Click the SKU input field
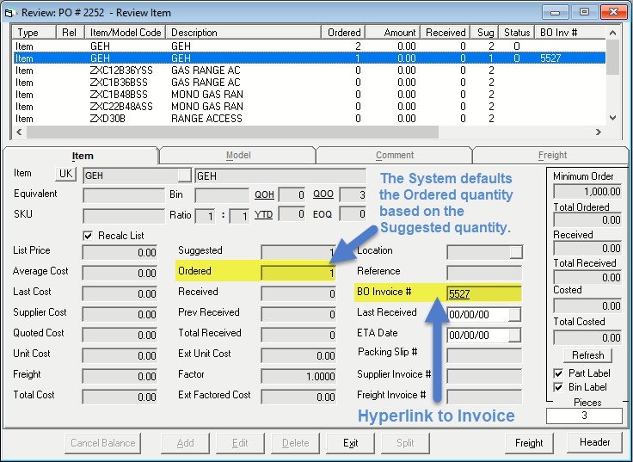The width and height of the screenshot is (633, 462). tap(124, 216)
